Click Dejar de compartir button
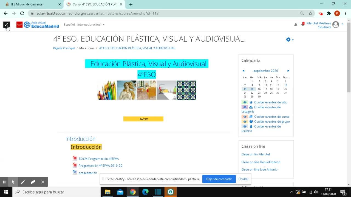This screenshot has width=351, height=197. (x=219, y=179)
